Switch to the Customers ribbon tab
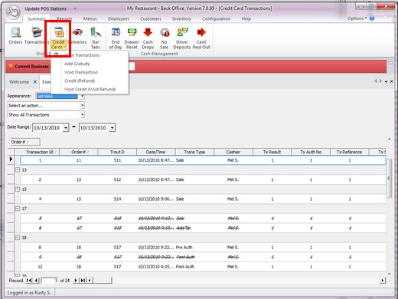Screen dimensions: 398x299 (151, 18)
